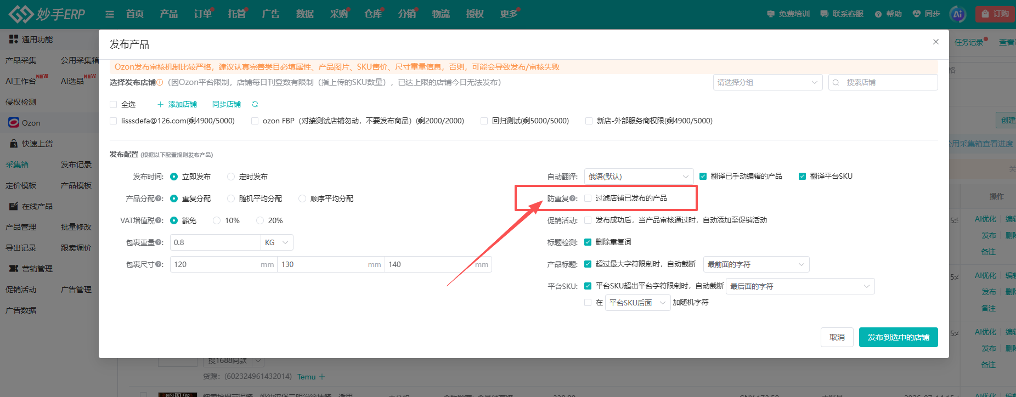The height and width of the screenshot is (397, 1016).
Task: Uncheck 翻译平台SKU checkbox
Action: tap(803, 176)
